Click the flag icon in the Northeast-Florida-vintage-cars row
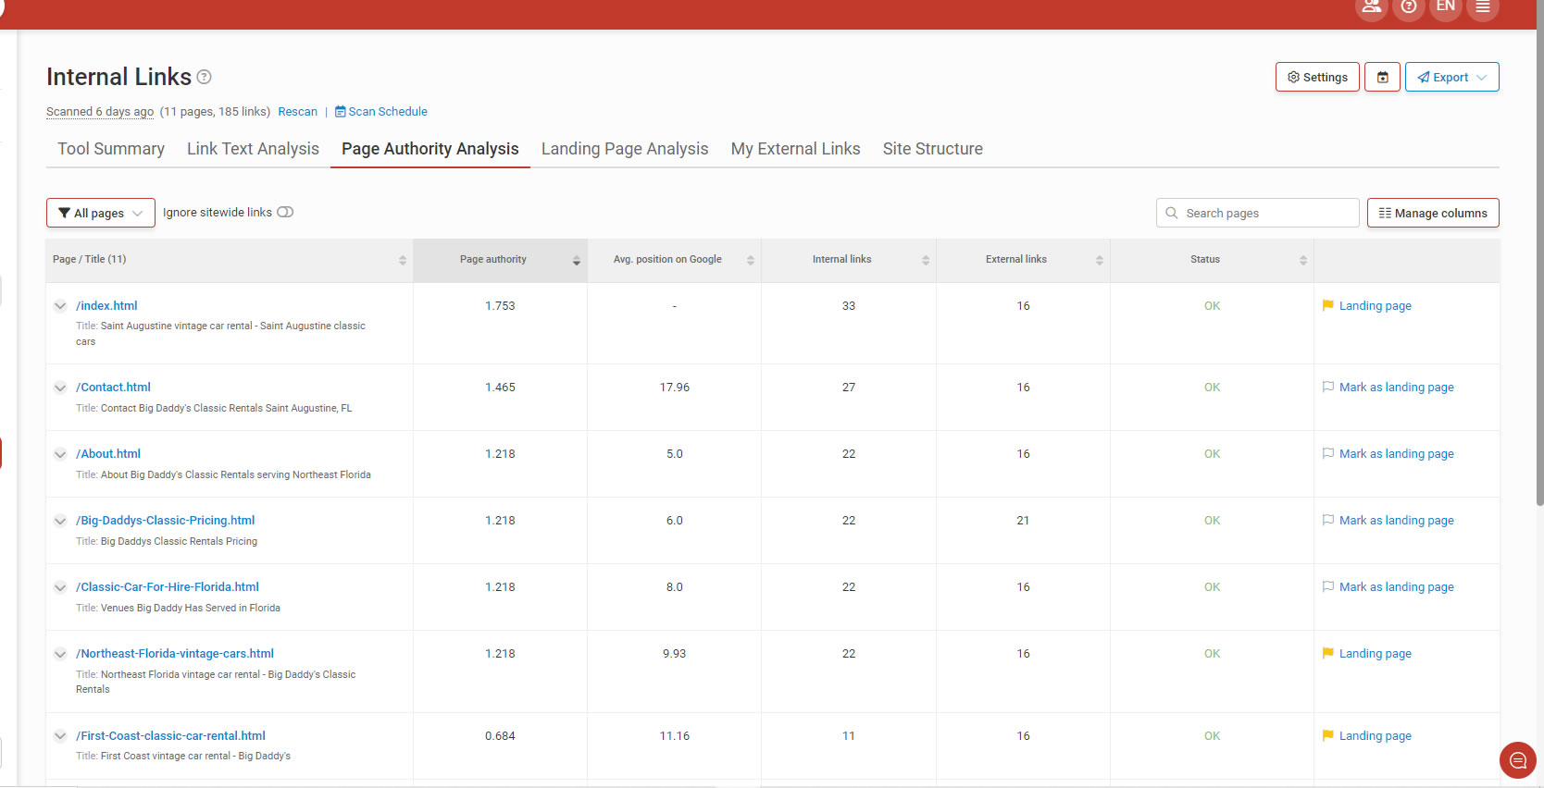The height and width of the screenshot is (788, 1544). coord(1328,654)
